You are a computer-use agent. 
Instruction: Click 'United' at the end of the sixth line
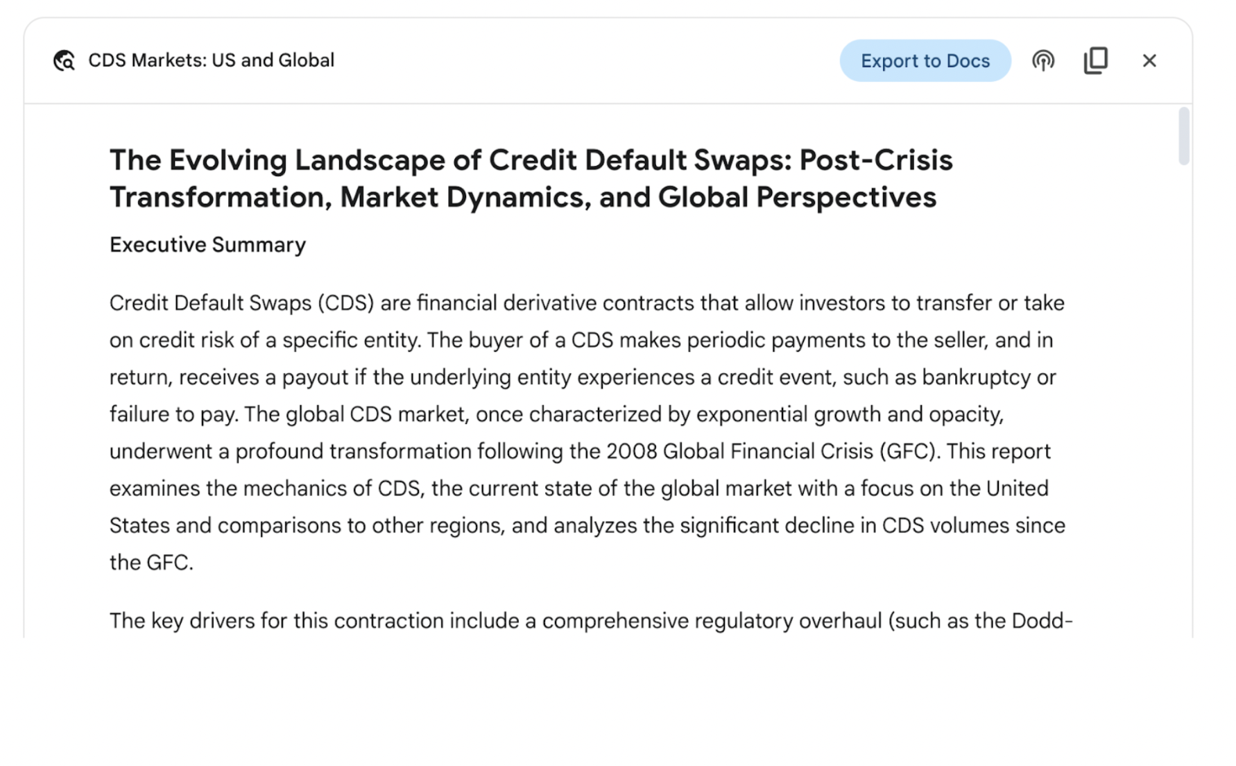(x=1018, y=488)
